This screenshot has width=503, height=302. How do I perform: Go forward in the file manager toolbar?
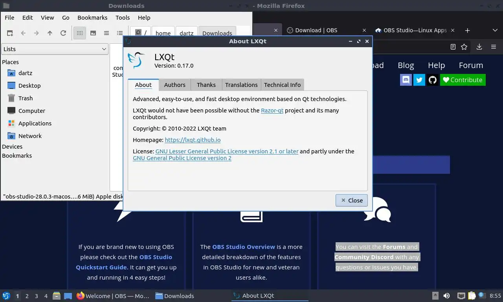(x=37, y=33)
